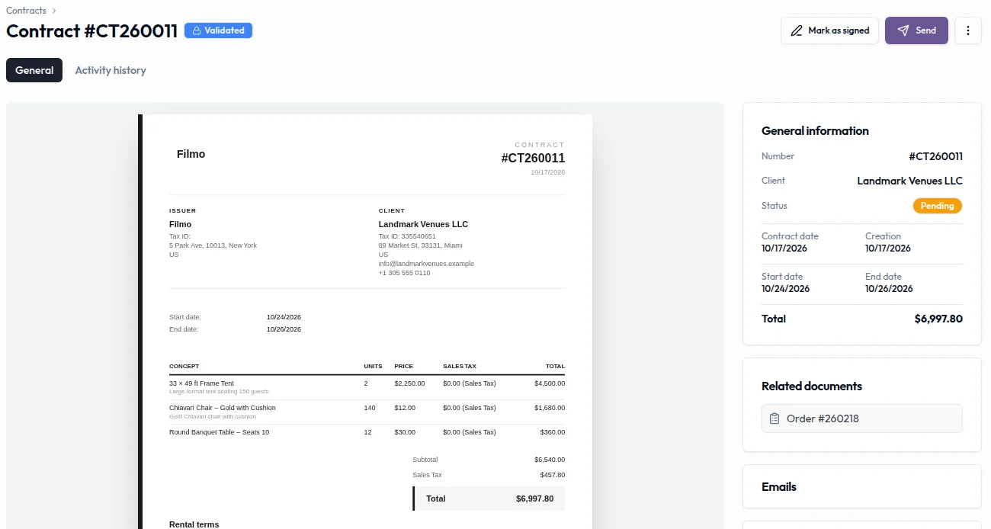Click the sidebar End date 10/26/2026
The height and width of the screenshot is (529, 991).
[x=889, y=289]
